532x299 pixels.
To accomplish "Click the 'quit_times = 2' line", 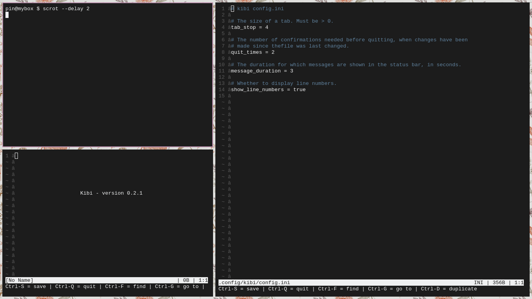I will [x=253, y=52].
